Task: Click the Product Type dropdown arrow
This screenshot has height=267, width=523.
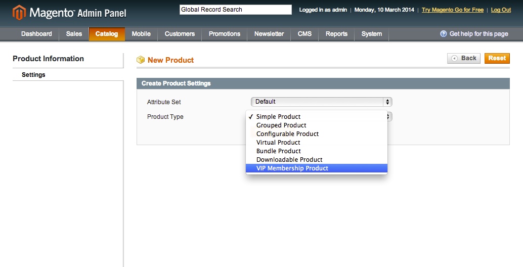Action: [389, 117]
